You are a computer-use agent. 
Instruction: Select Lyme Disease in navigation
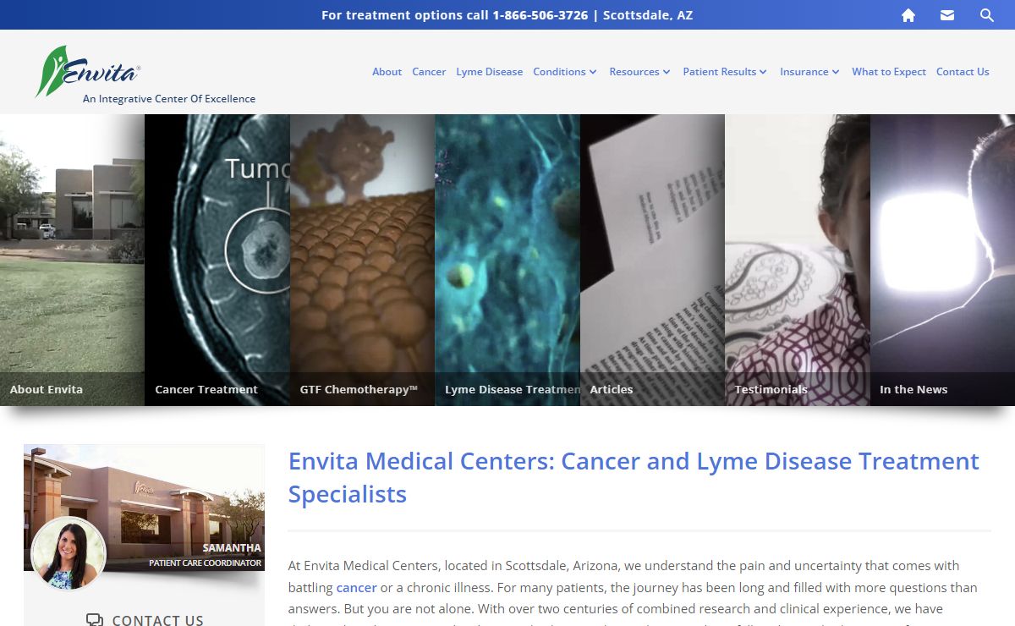(x=489, y=72)
